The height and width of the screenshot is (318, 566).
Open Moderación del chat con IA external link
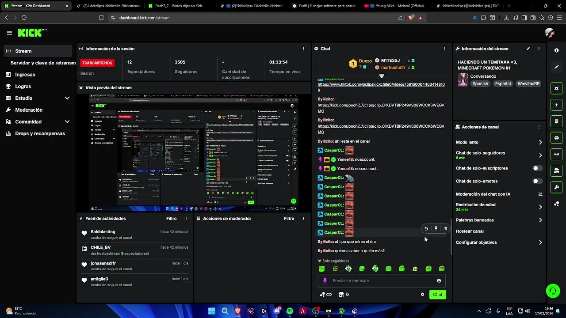[x=540, y=194]
